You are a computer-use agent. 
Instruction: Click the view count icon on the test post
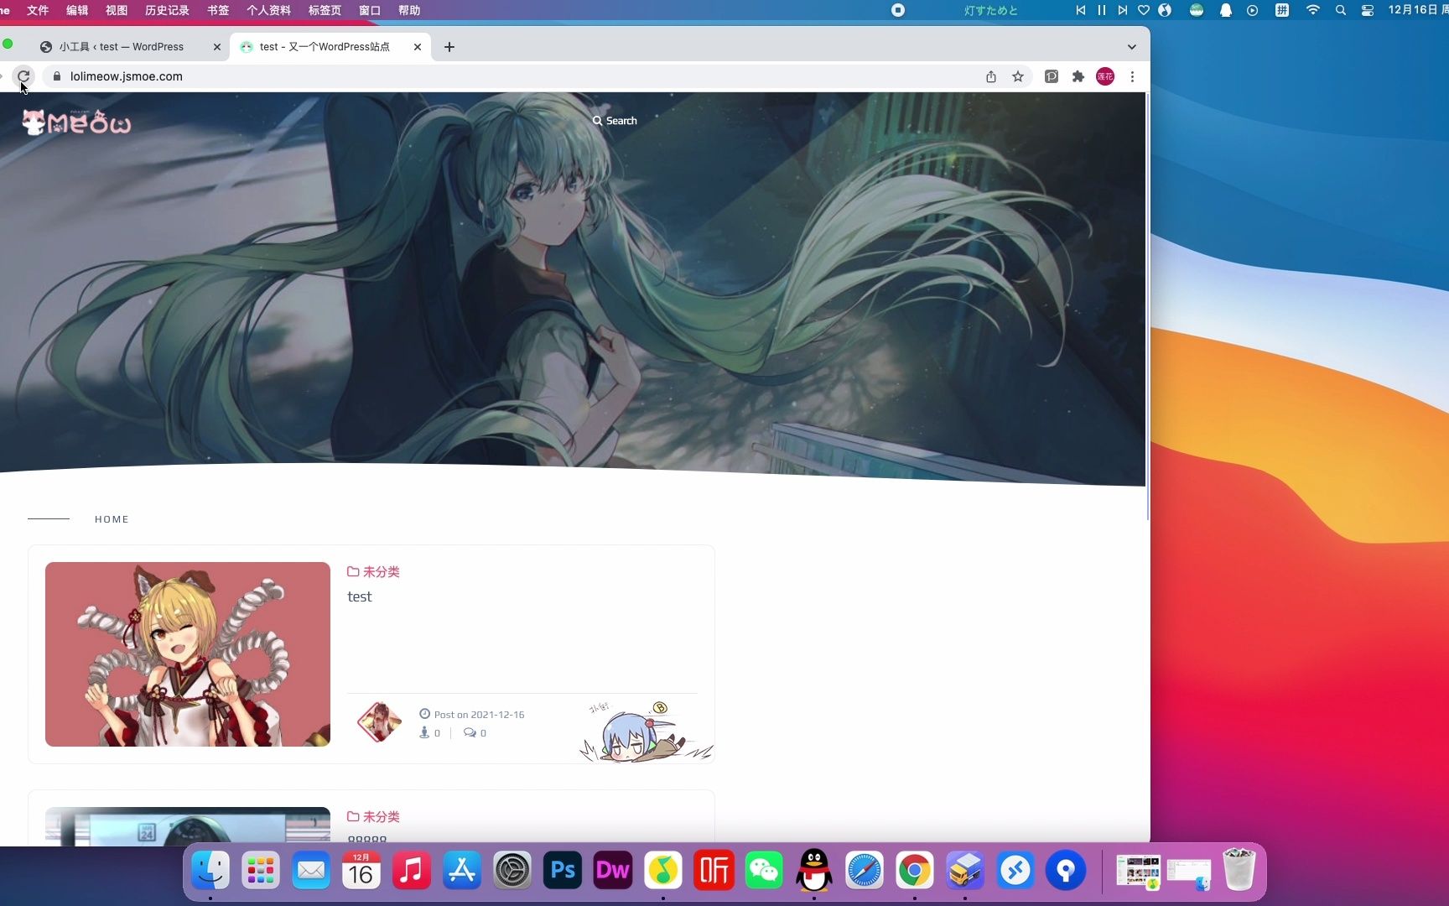tap(424, 732)
